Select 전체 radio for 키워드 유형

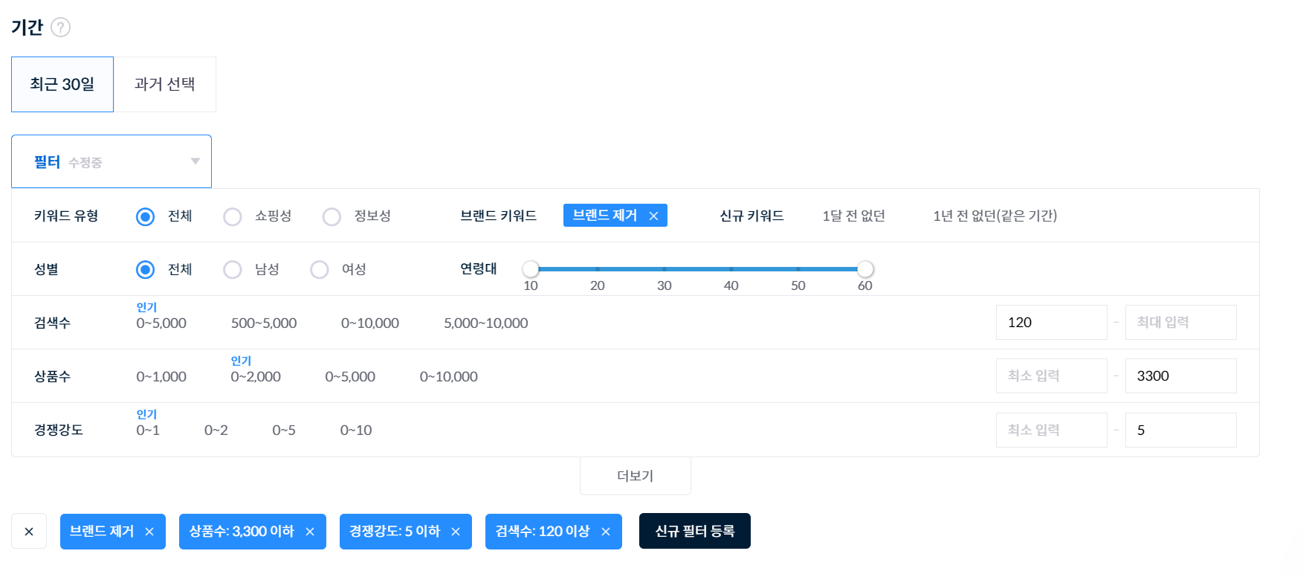(145, 216)
